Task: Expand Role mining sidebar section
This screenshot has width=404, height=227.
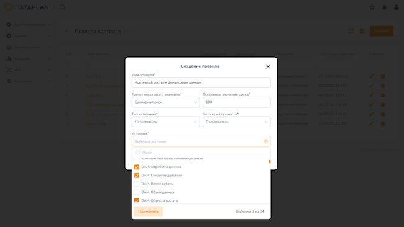Action: tap(29, 81)
